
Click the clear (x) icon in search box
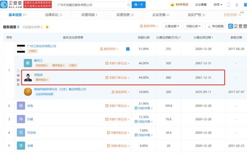click(128, 5)
